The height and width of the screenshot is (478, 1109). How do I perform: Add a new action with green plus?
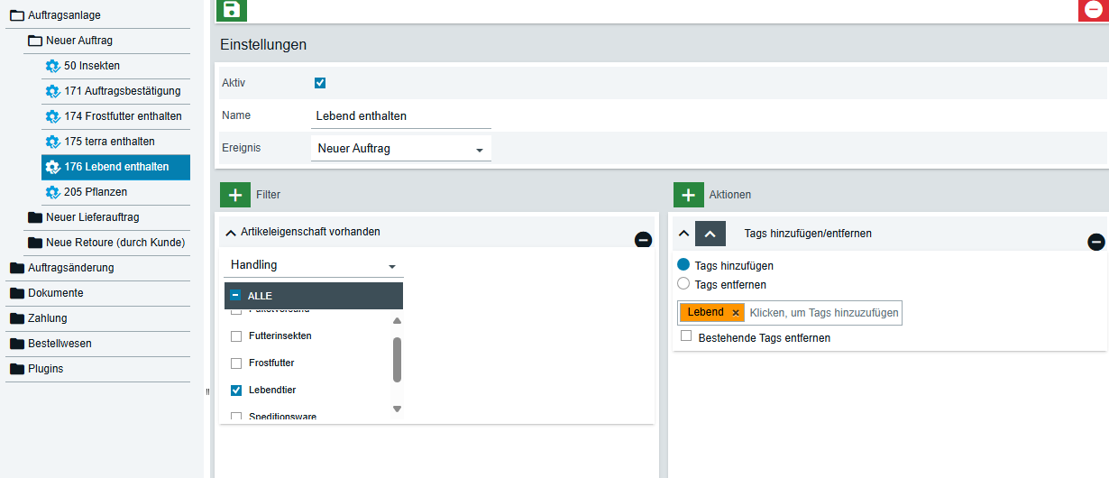pyautogui.click(x=689, y=195)
